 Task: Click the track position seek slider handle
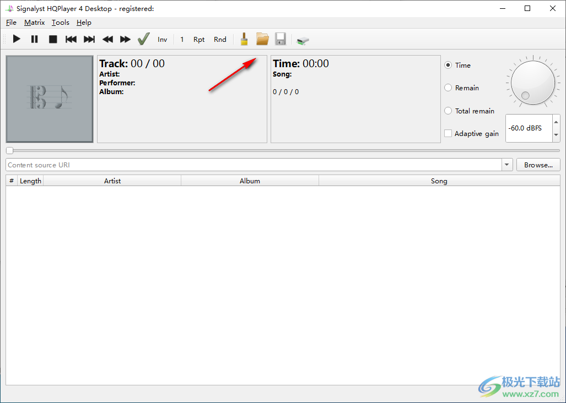coord(10,150)
